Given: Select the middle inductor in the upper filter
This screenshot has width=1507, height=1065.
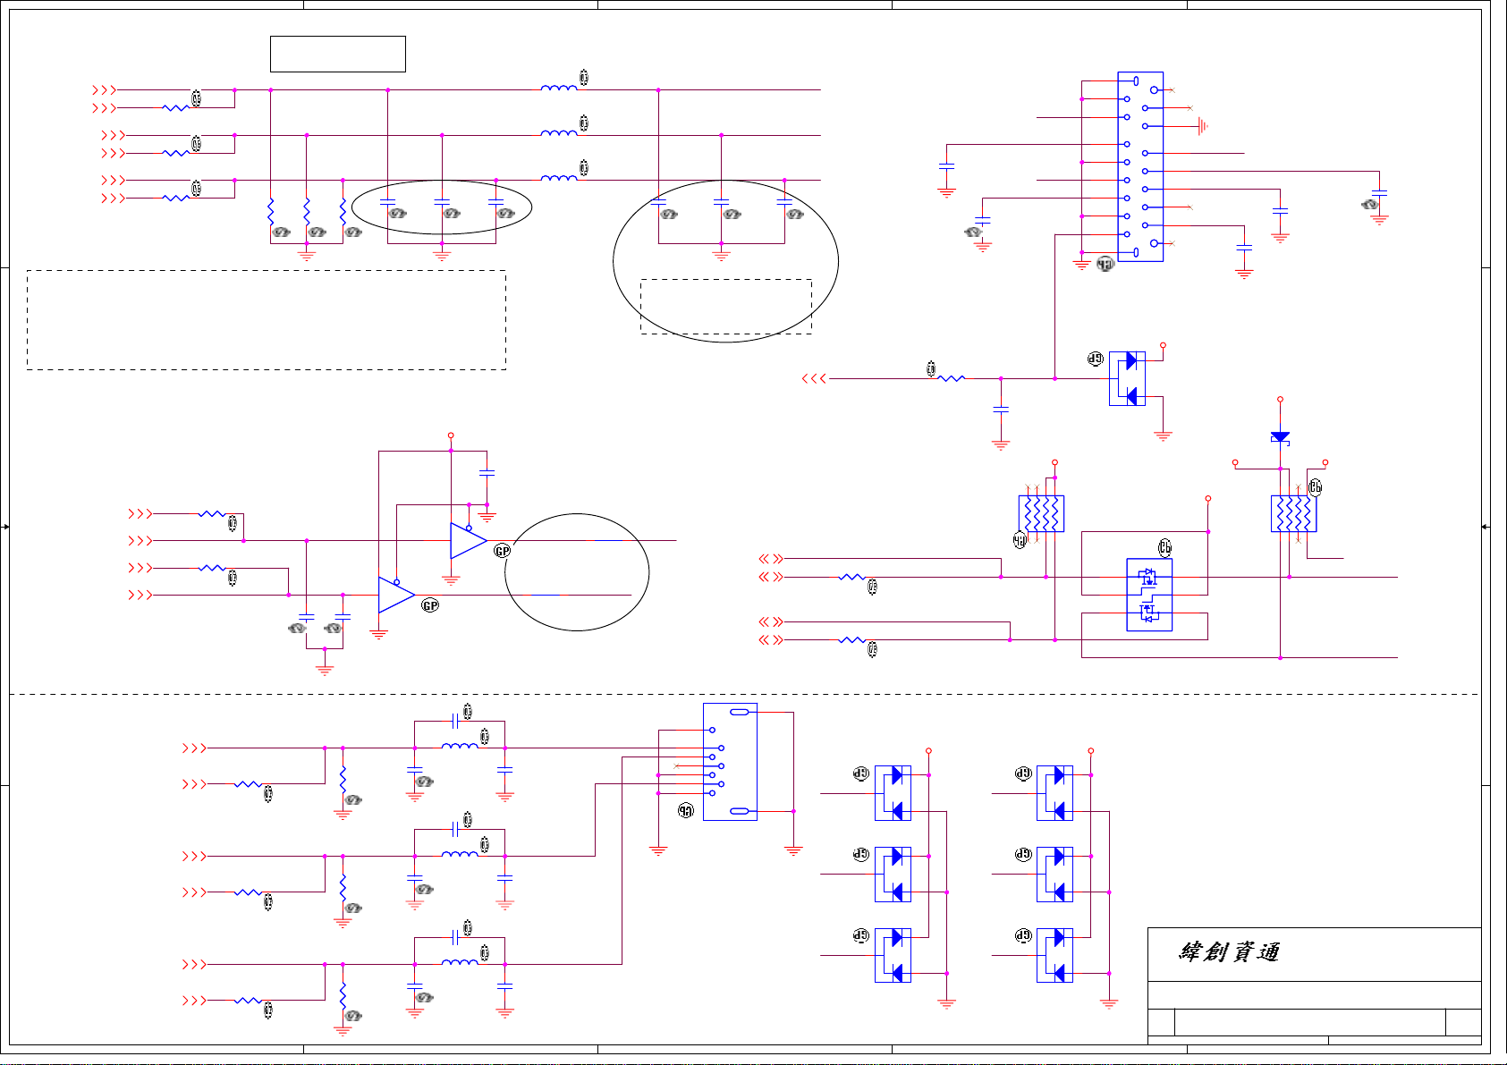Looking at the screenshot, I should 559,132.
